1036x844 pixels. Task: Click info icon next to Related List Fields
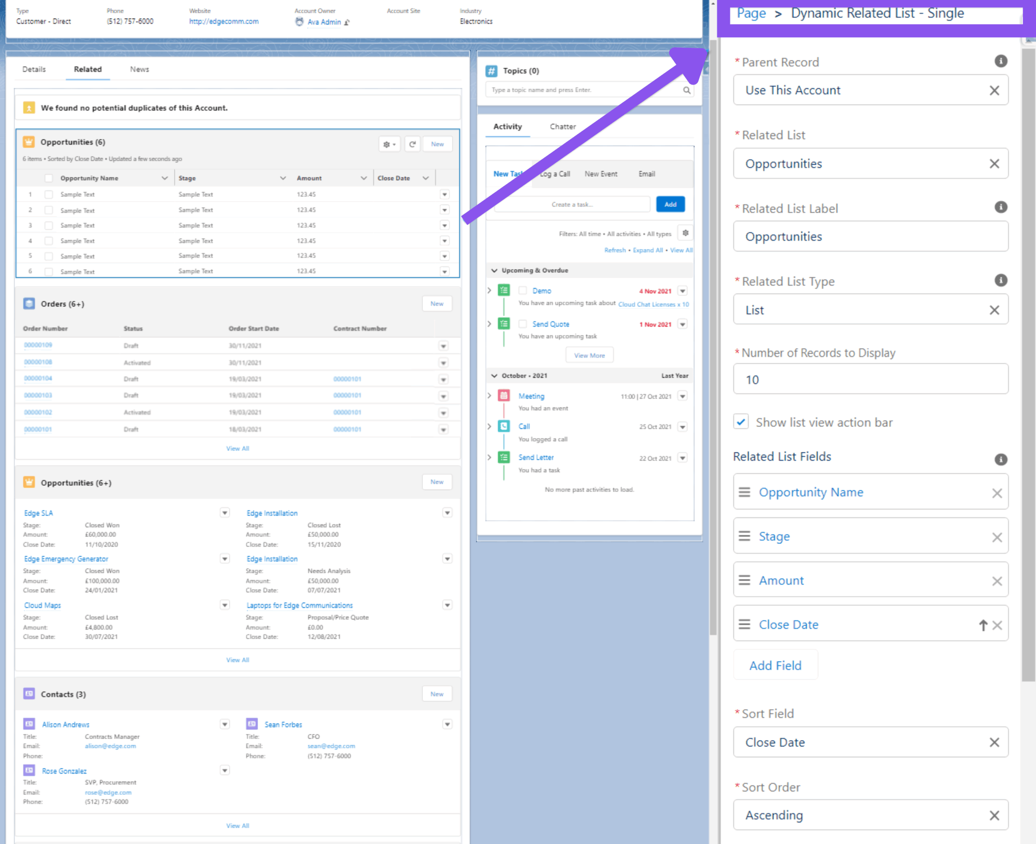(x=1000, y=459)
